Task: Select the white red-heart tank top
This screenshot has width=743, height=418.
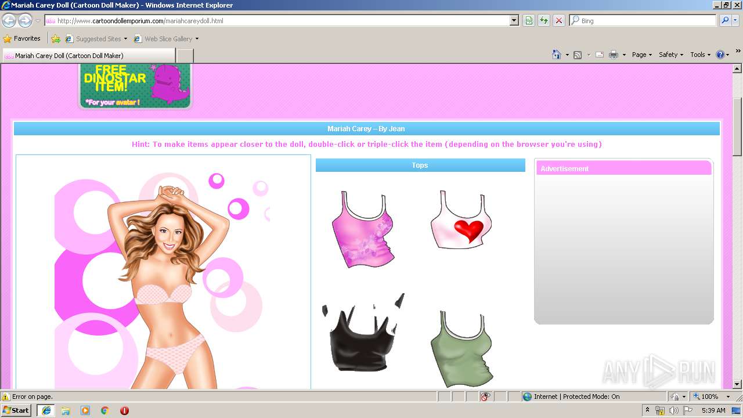Action: click(461, 219)
